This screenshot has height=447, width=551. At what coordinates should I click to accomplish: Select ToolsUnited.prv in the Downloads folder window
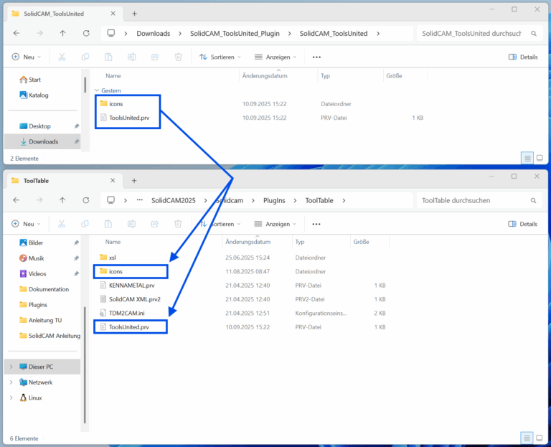(x=129, y=118)
